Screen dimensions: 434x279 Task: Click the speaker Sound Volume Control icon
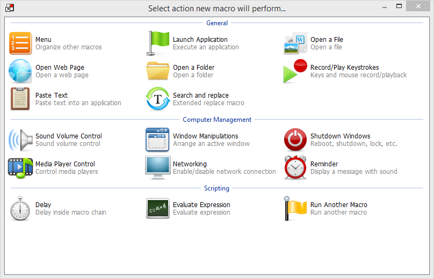[20, 139]
